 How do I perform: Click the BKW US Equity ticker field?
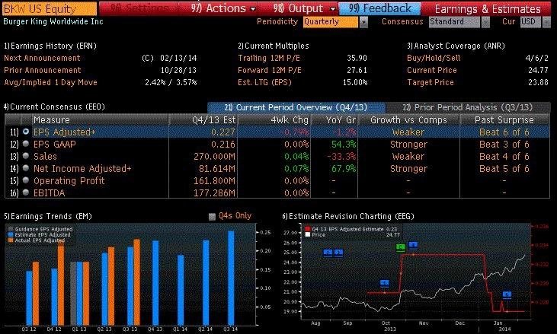pyautogui.click(x=50, y=8)
